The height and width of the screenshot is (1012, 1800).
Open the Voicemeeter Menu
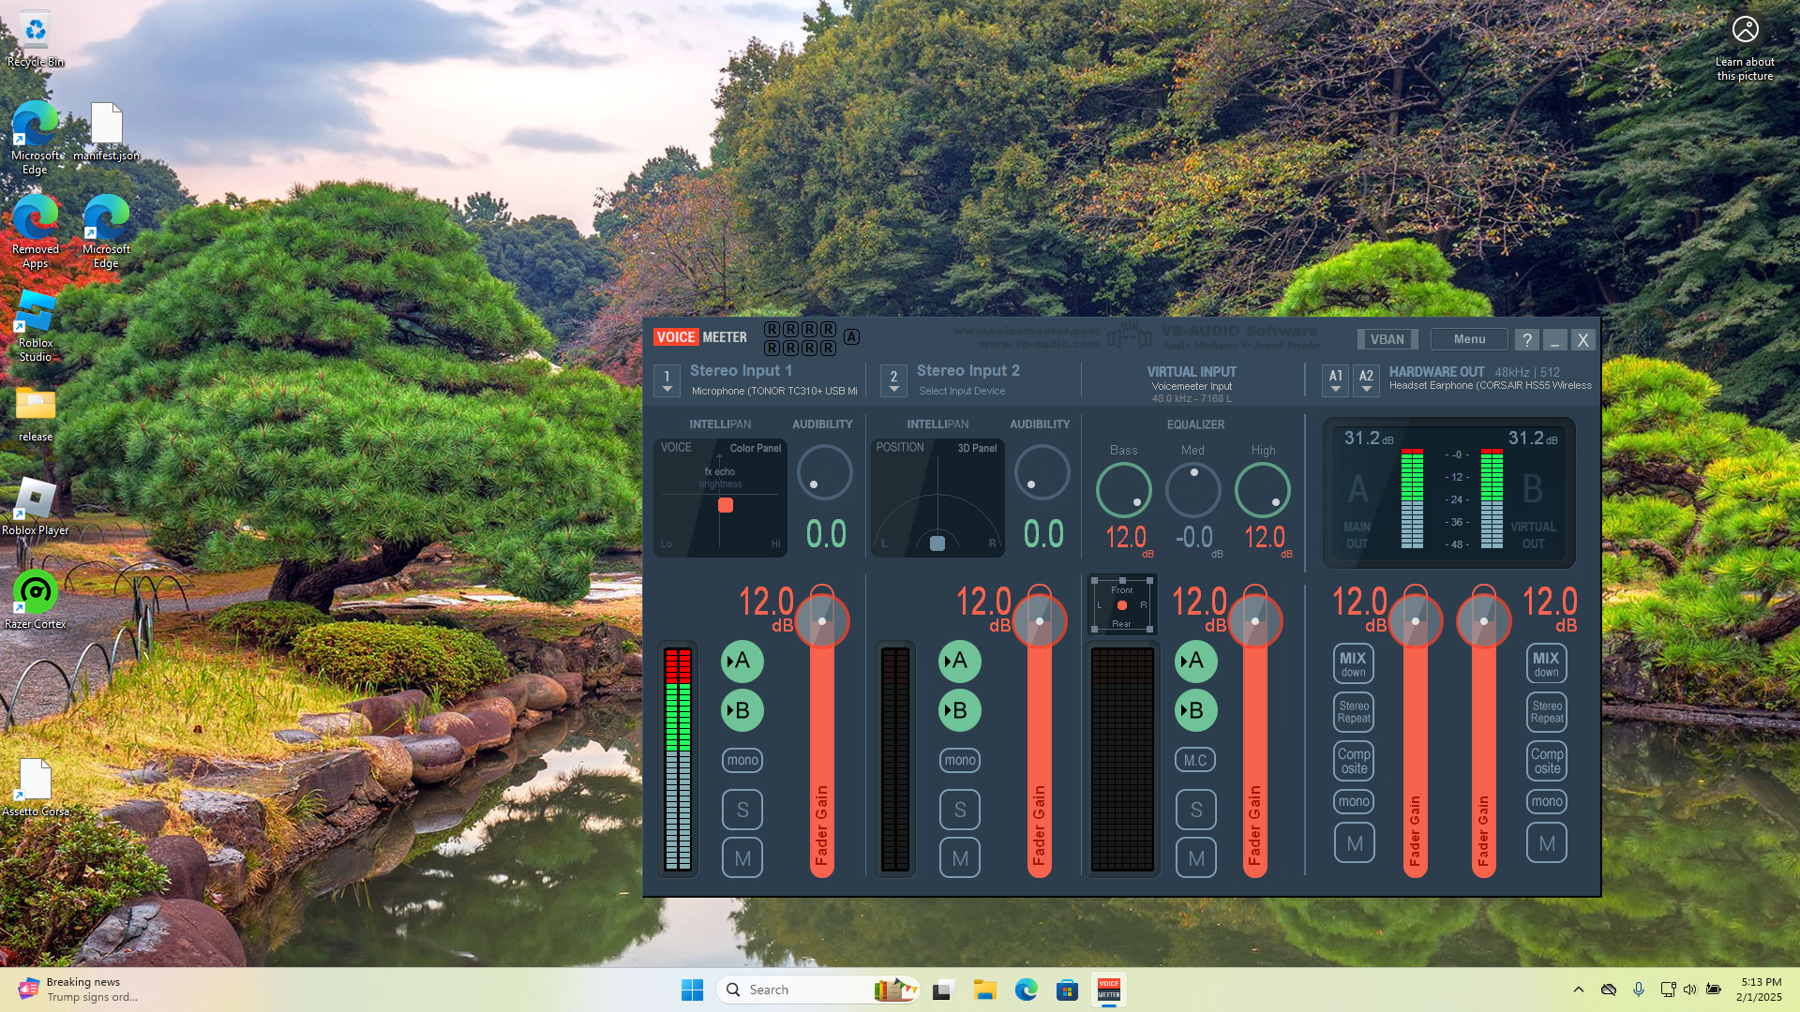1469,339
